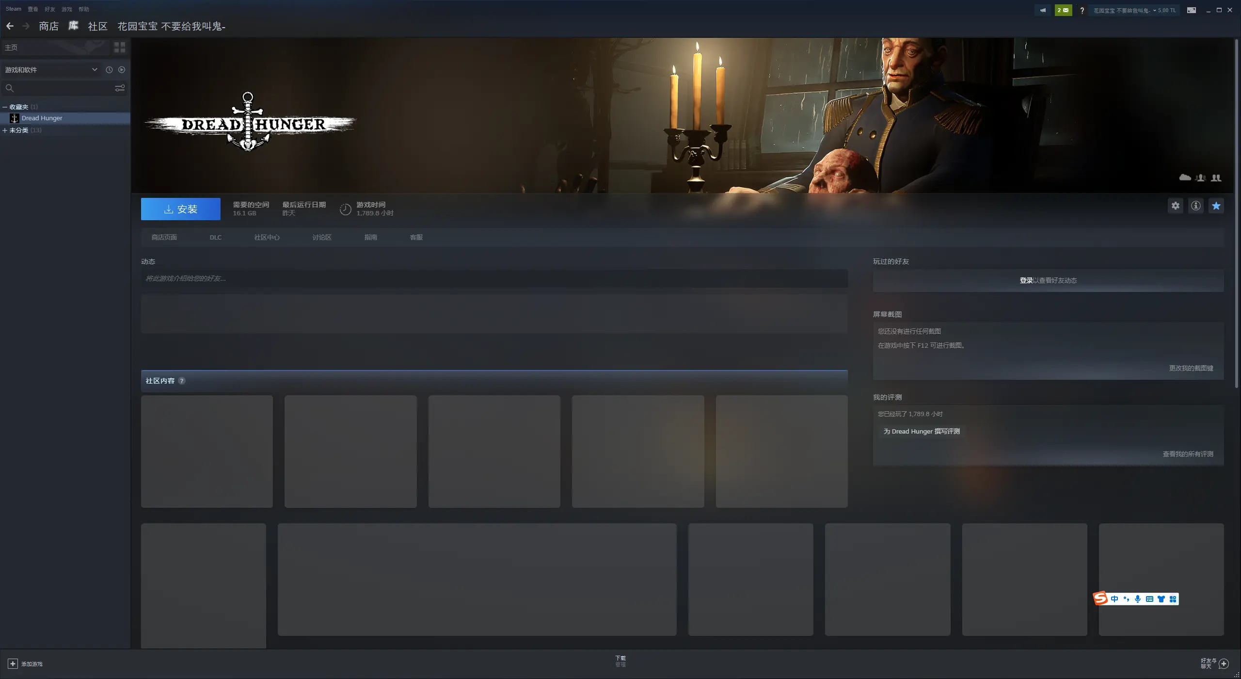Open community content help question mark
This screenshot has width=1241, height=679.
[x=182, y=381]
